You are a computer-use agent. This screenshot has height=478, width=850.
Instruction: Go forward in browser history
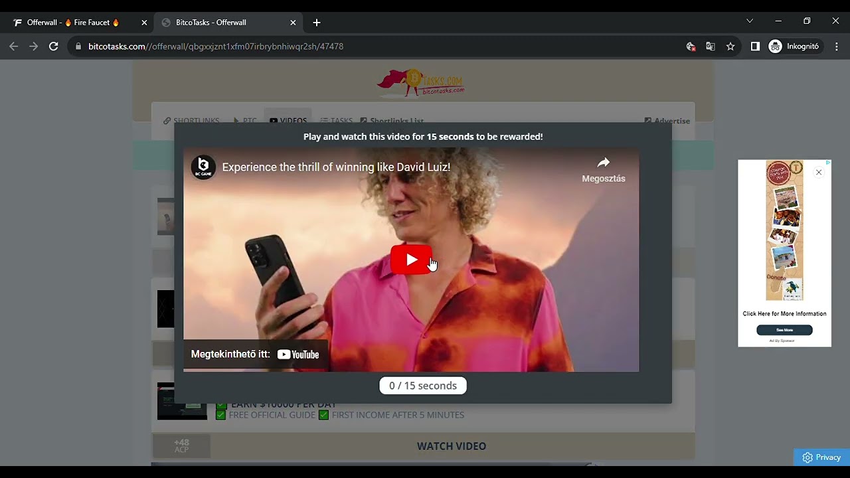pyautogui.click(x=34, y=46)
